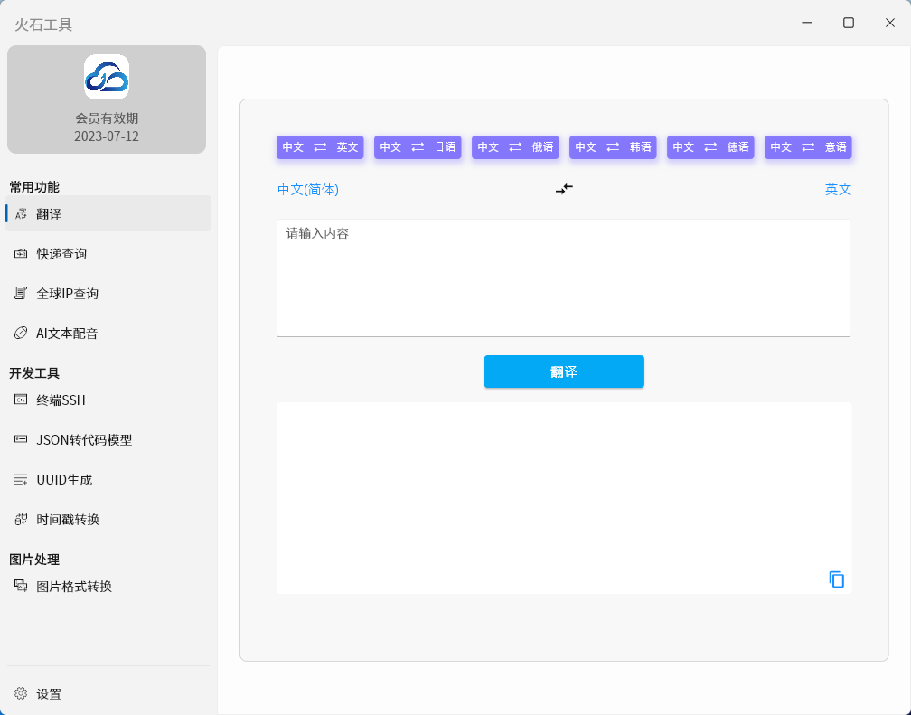Click the 图片格式转换 image icon

(x=21, y=586)
